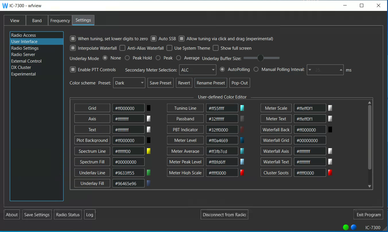Open the polling interval ms spinner dropdown
This screenshot has width=388, height=232.
tap(310, 70)
